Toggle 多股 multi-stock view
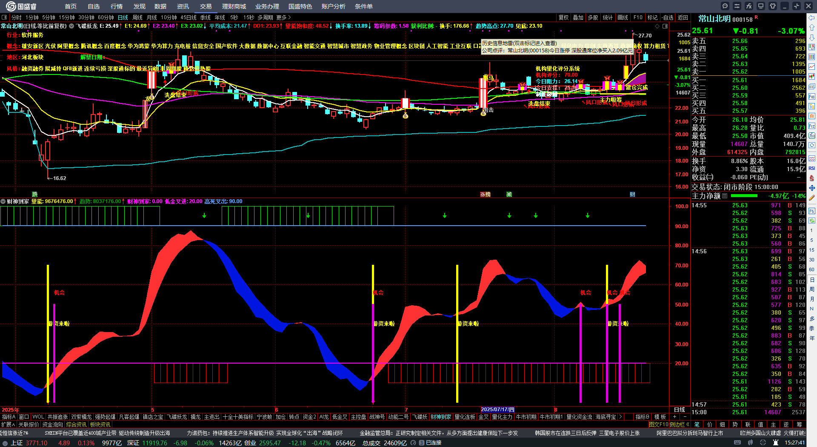Viewport: 817px width, 447px height. tap(593, 17)
